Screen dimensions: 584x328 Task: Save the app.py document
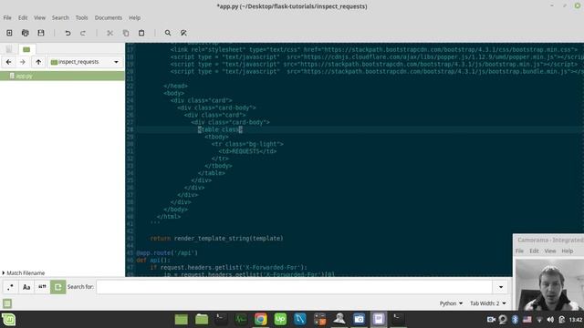(41, 33)
